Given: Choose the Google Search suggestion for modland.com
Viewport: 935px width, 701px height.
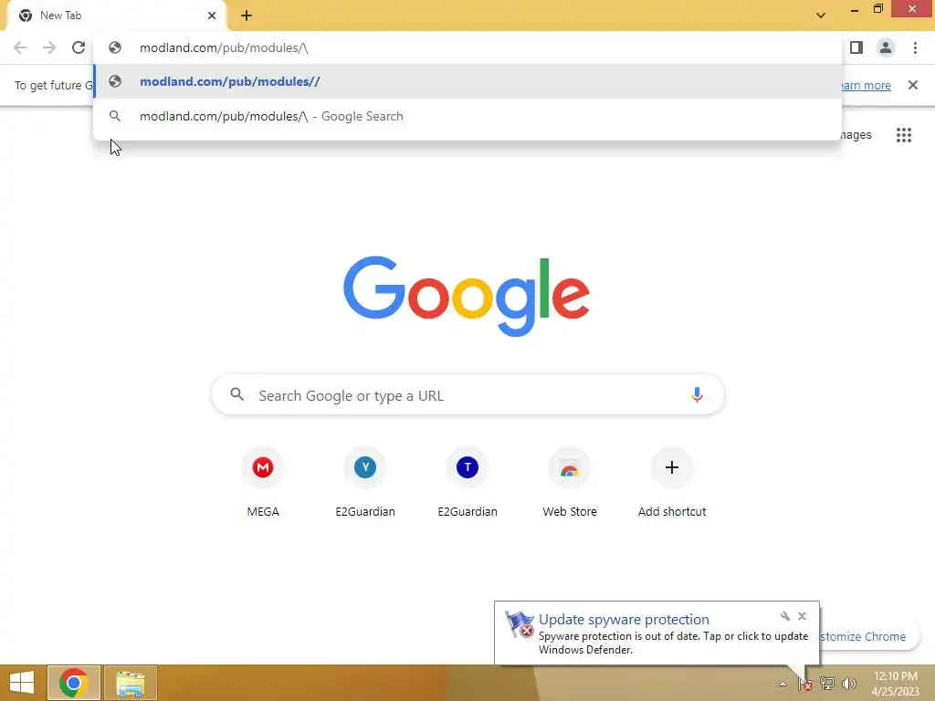Looking at the screenshot, I should [x=467, y=116].
